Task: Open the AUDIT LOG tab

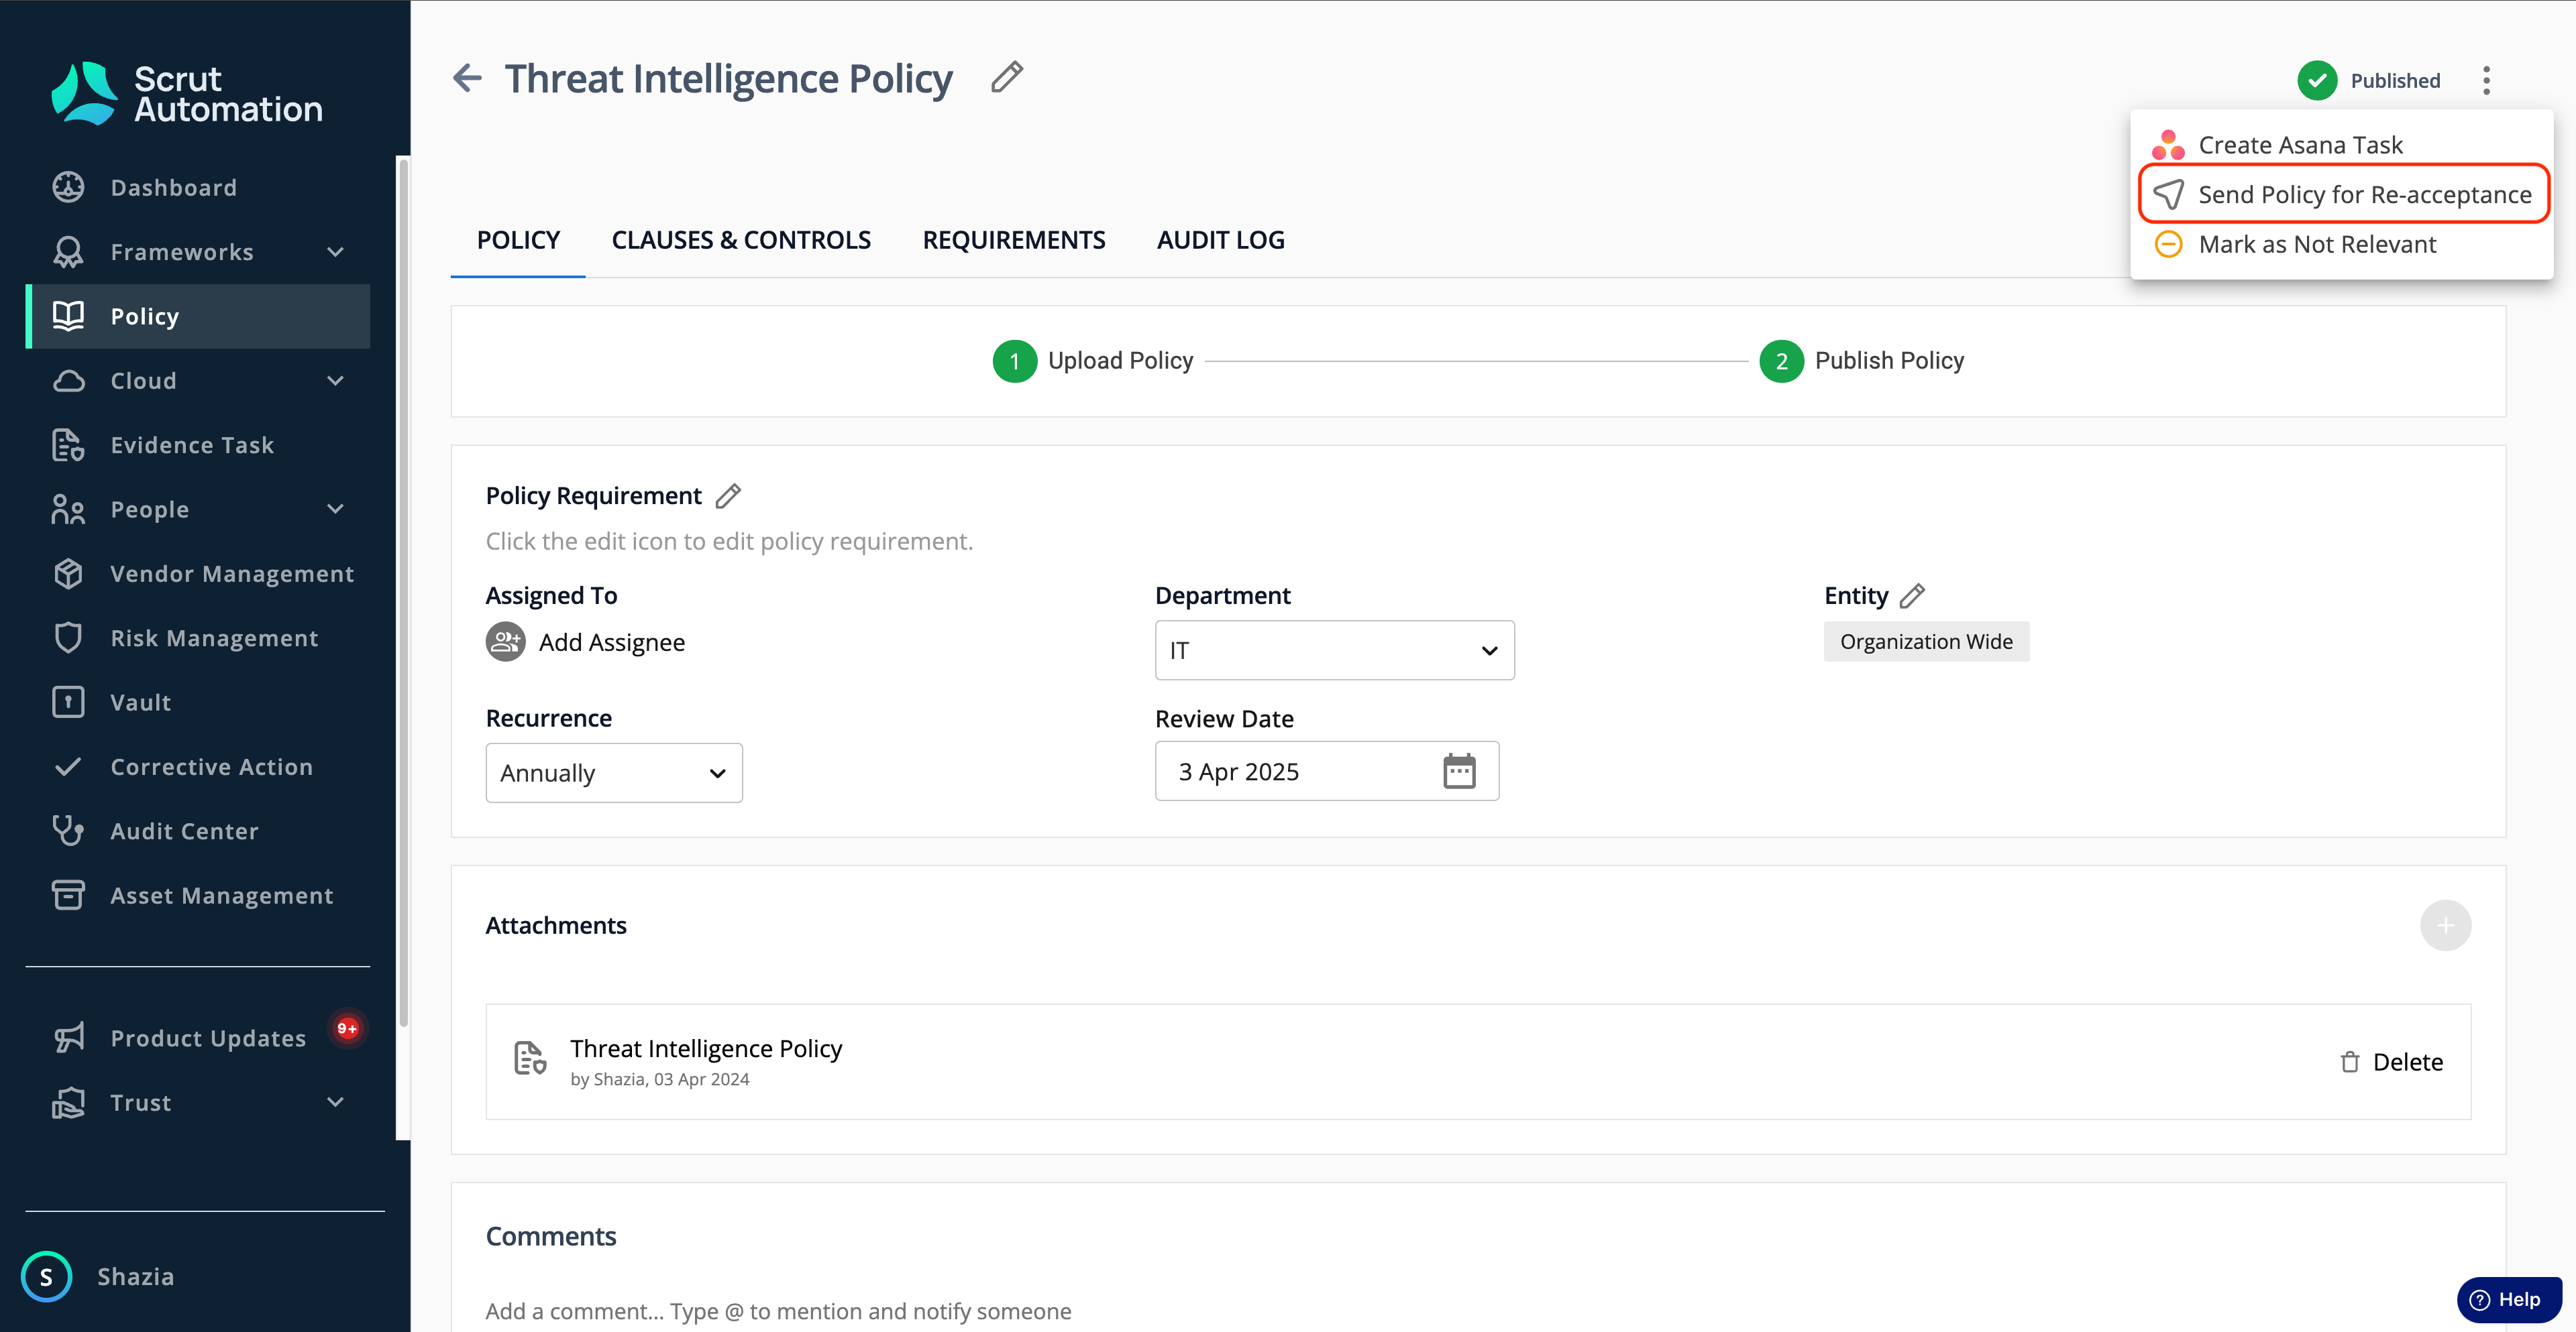Action: [x=1221, y=240]
